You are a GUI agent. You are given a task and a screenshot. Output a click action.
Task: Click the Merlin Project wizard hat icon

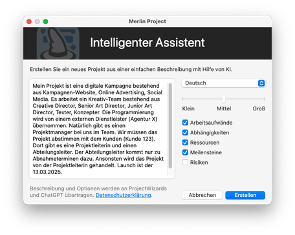click(x=58, y=43)
